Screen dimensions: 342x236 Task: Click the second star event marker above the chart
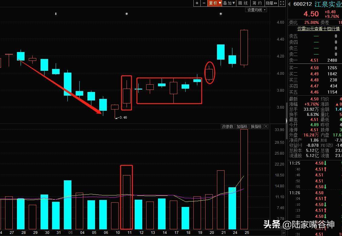221,14
